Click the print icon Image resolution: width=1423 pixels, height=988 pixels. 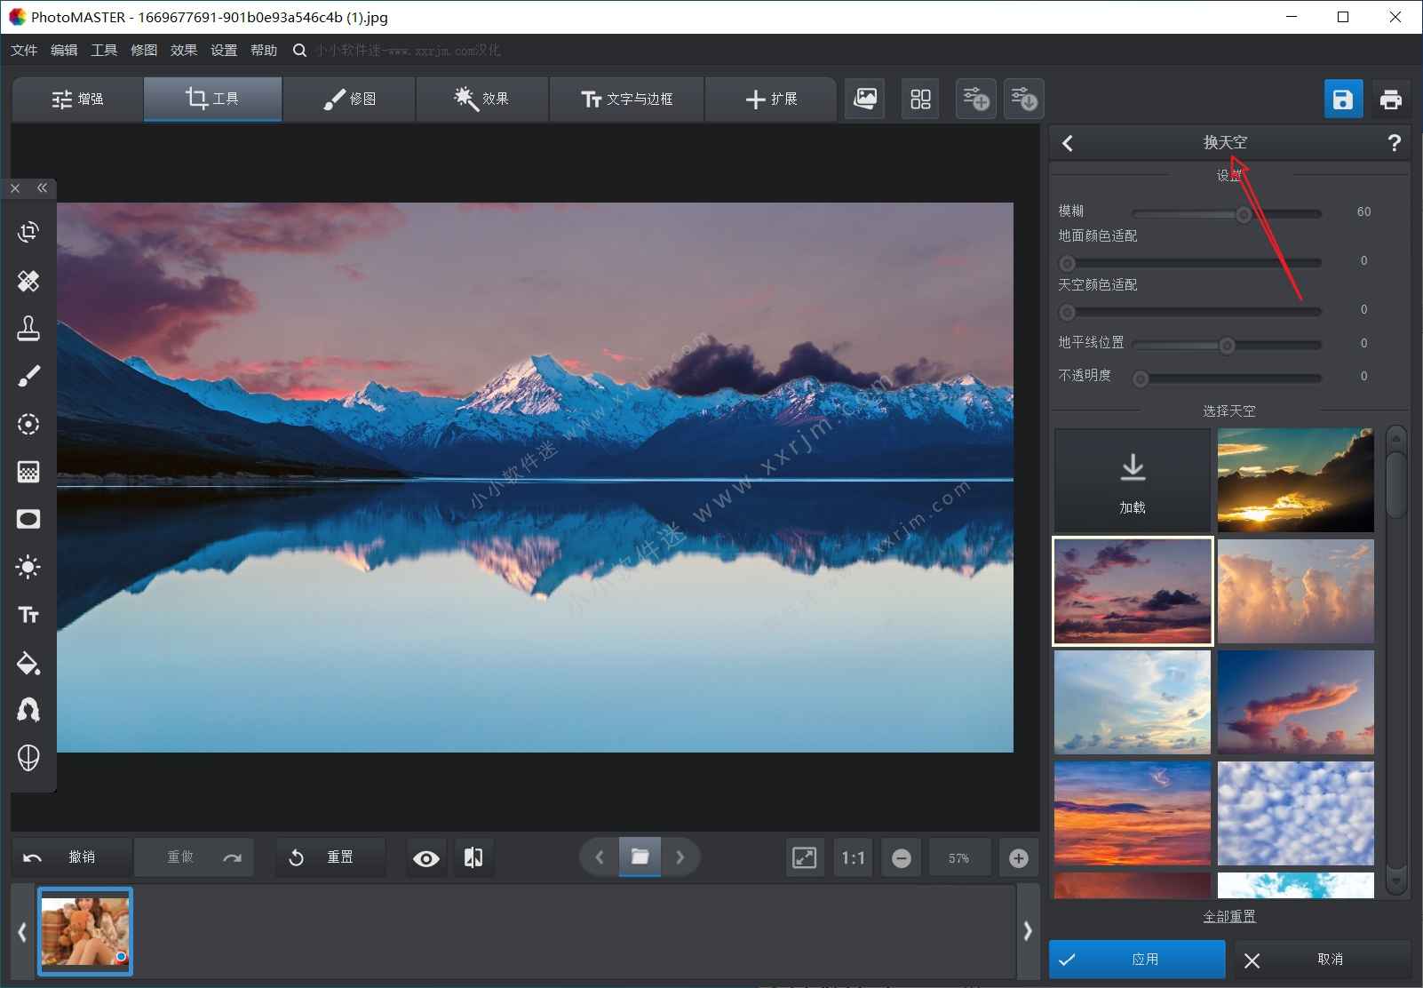(1390, 99)
